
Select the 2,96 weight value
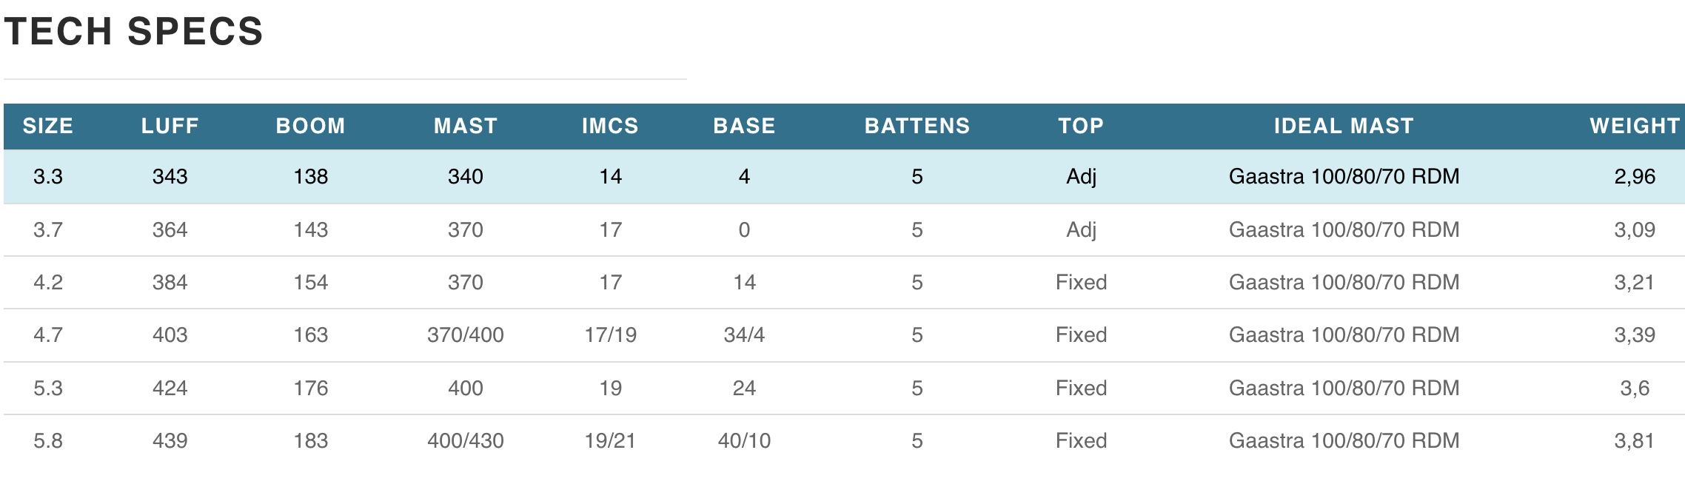point(1635,177)
